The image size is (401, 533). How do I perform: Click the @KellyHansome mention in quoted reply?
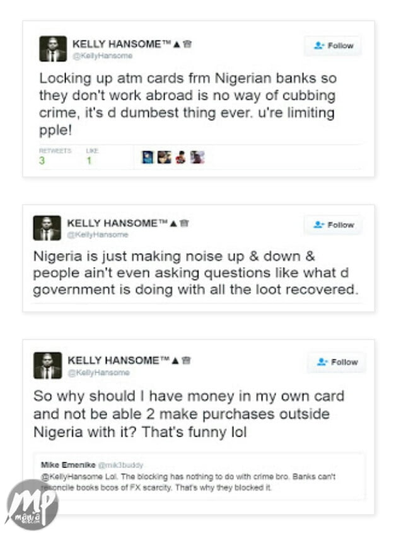pos(65,477)
